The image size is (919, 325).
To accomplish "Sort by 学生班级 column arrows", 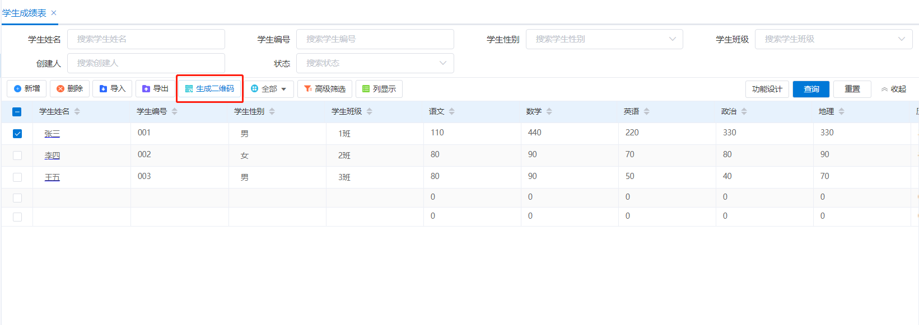I will coord(370,111).
